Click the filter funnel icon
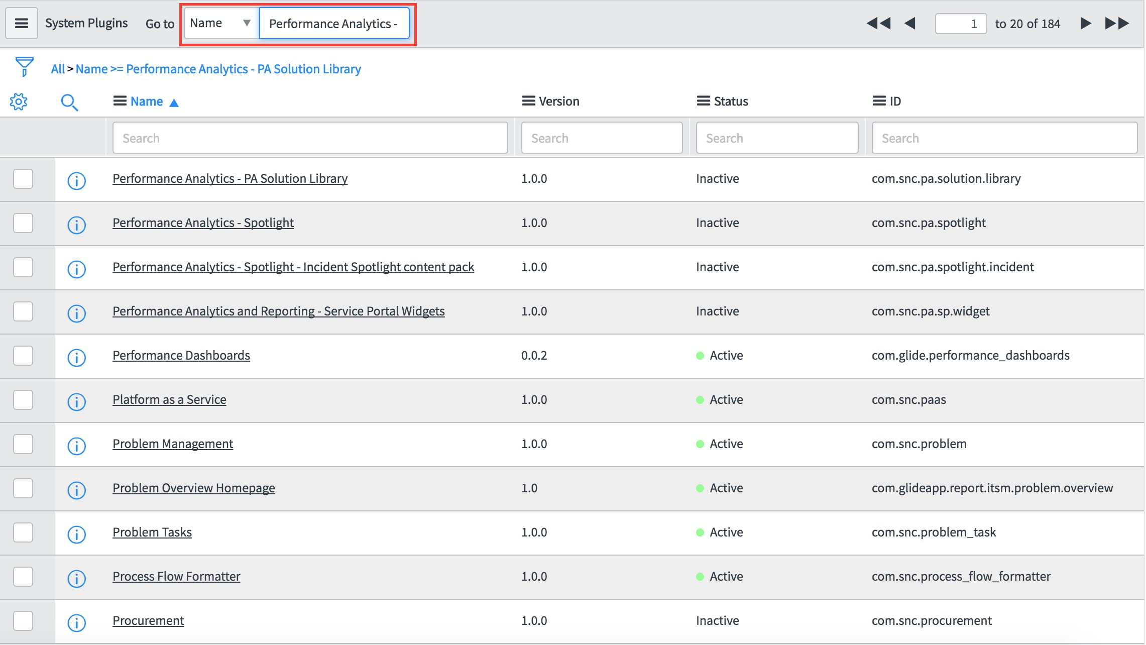This screenshot has width=1146, height=645. tap(24, 66)
